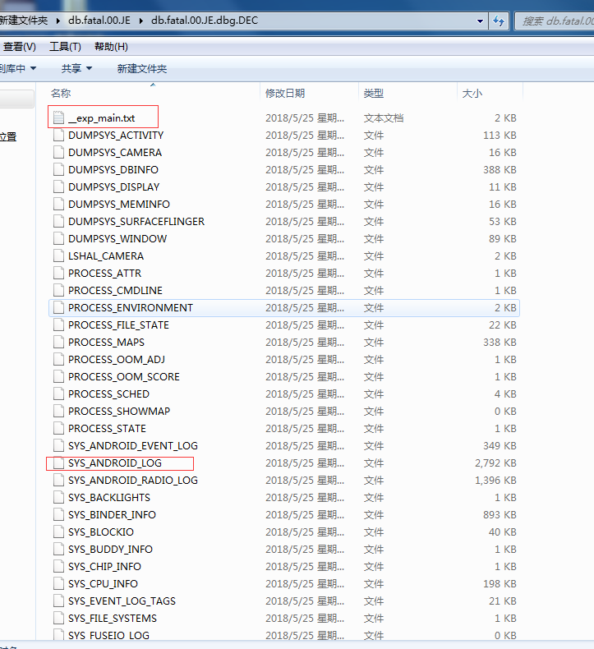This screenshot has width=594, height=649.
Task: Click the DUMPSYS_MEMINFO file icon
Action: pos(59,205)
